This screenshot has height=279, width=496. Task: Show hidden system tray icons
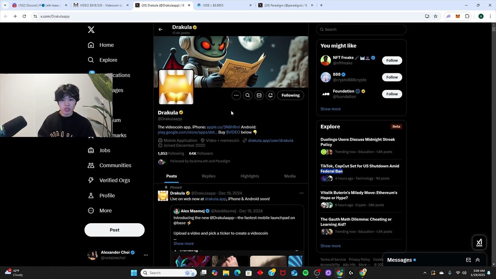pos(425,273)
